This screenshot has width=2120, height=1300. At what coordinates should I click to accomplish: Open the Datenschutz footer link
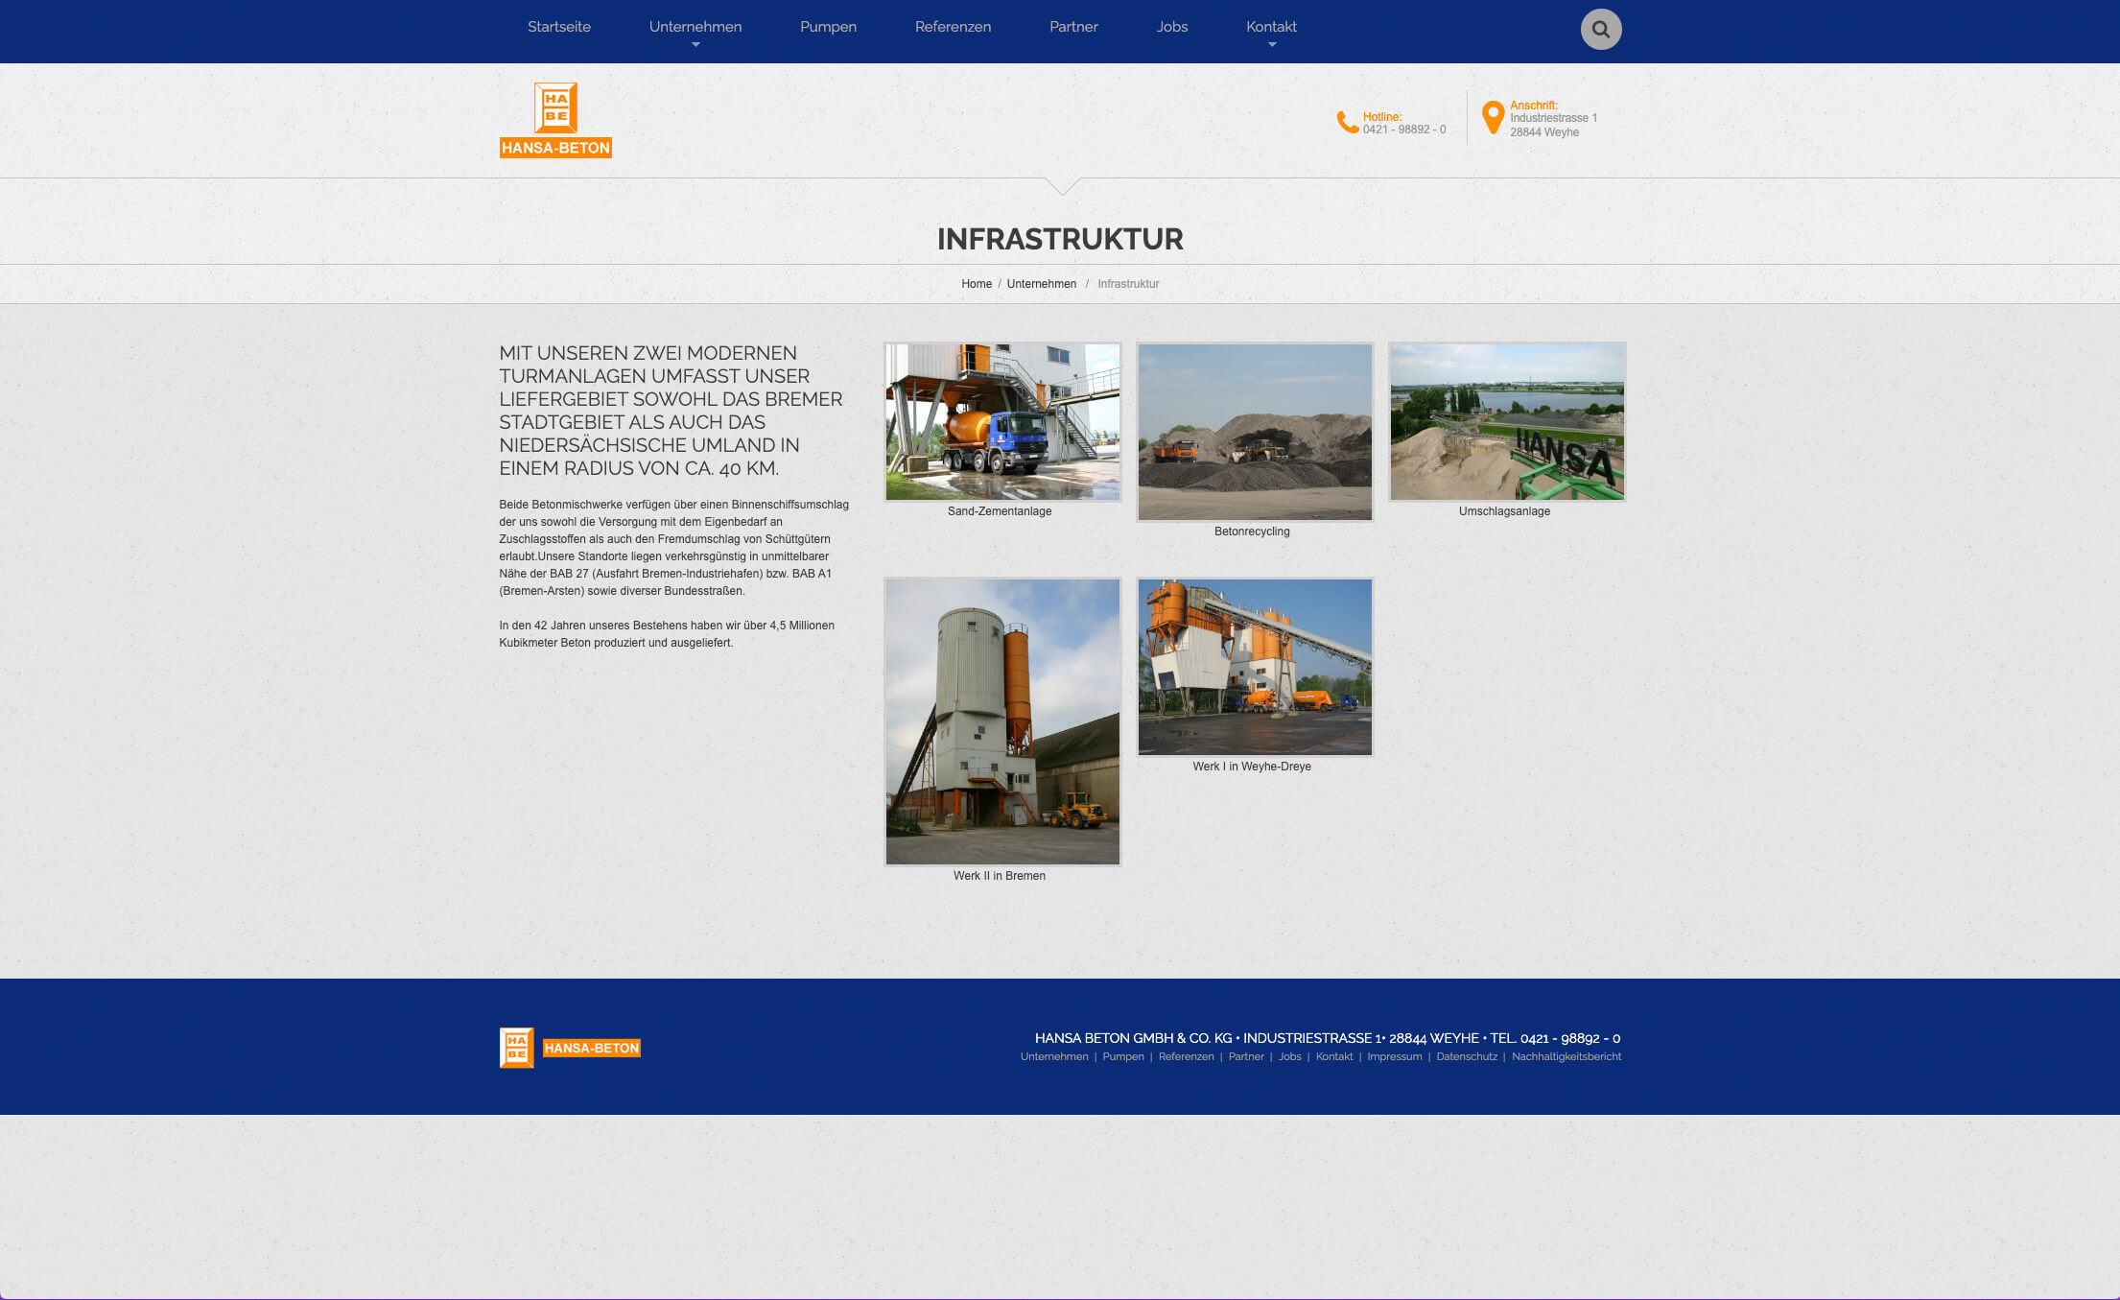tap(1466, 1056)
